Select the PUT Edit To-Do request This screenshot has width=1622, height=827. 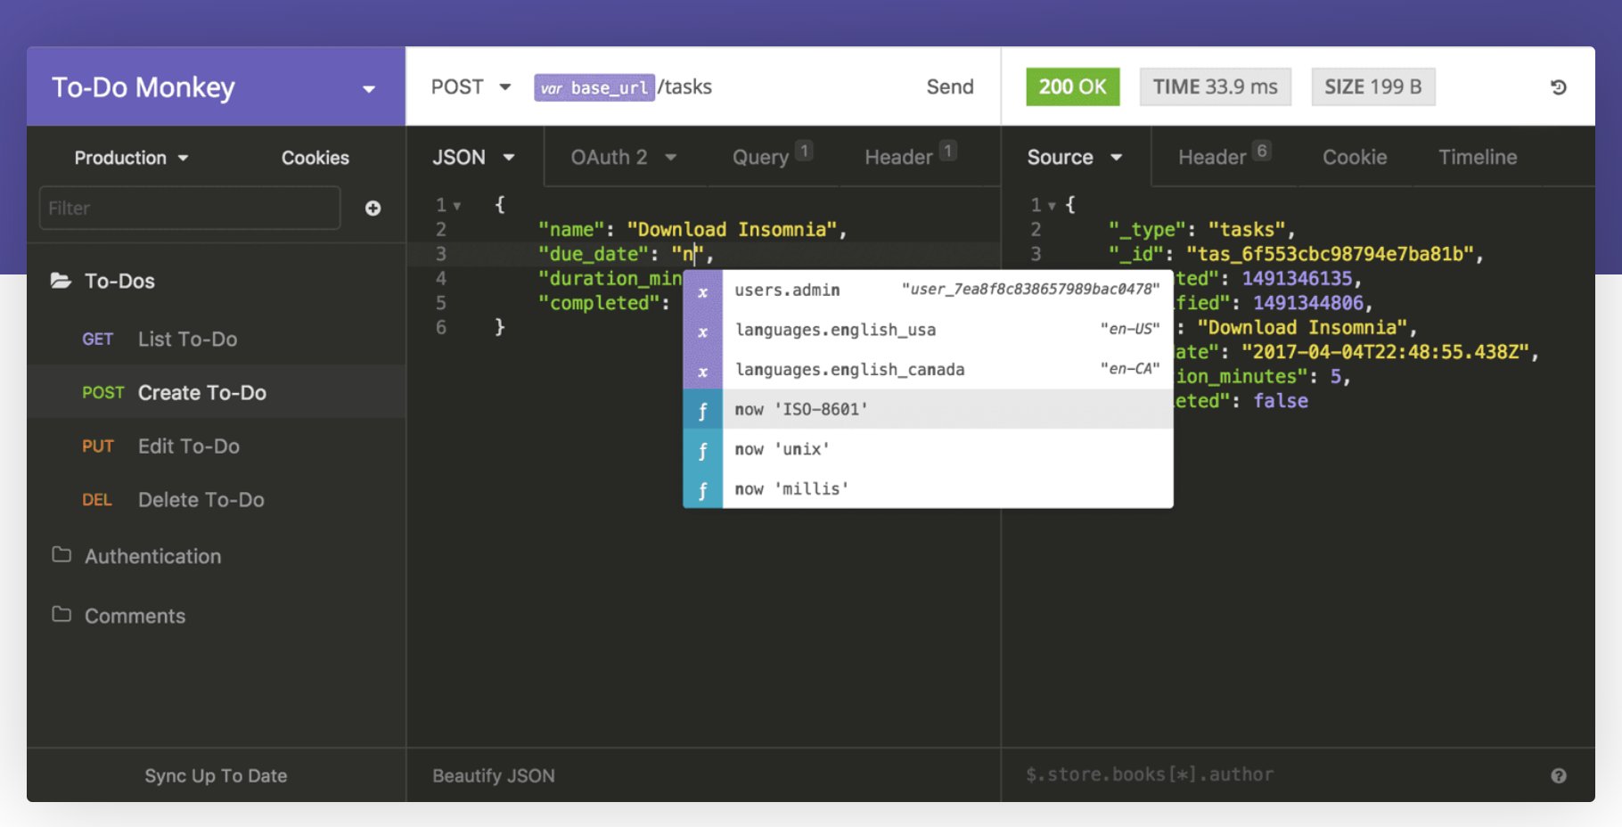(188, 446)
